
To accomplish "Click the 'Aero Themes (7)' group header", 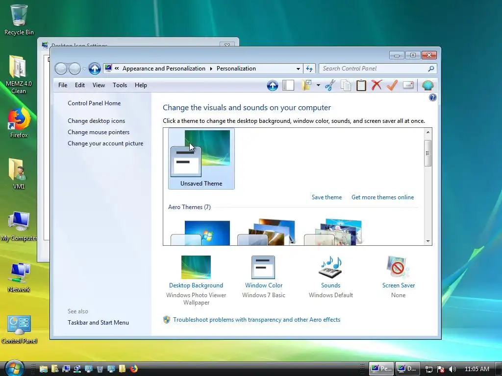I will [189, 207].
